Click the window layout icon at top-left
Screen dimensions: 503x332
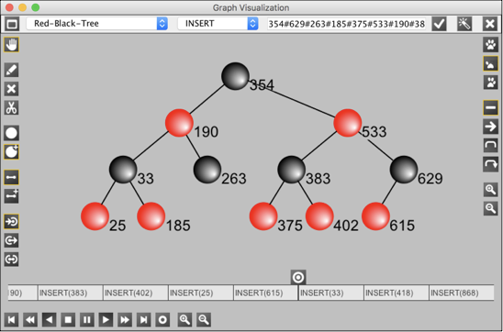(12, 24)
